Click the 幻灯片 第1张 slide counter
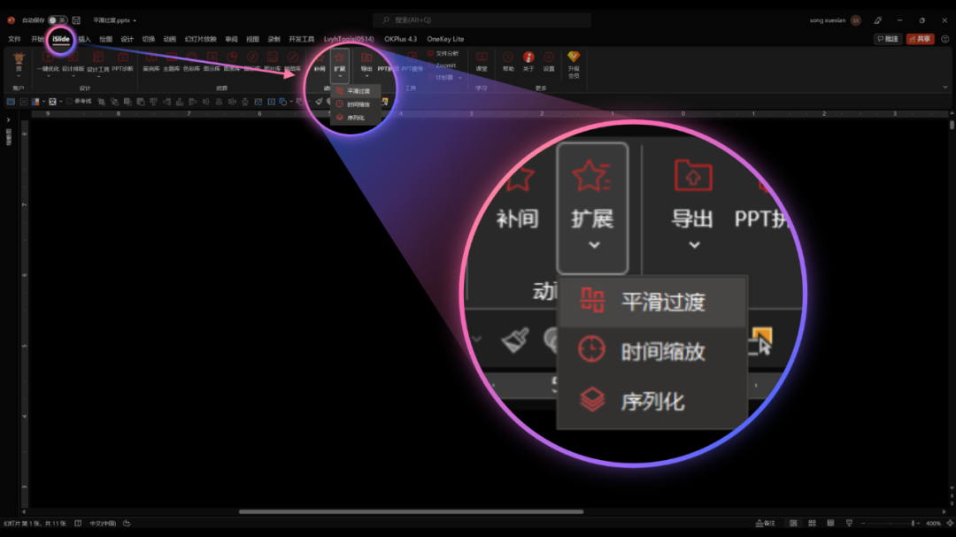This screenshot has height=537, width=956. [35, 523]
